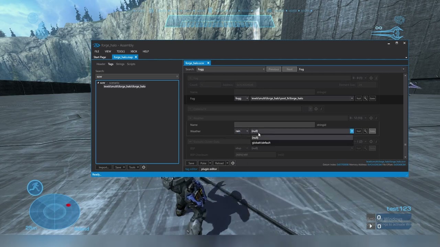
Task: Switch to the Start Page tab
Action: pyautogui.click(x=100, y=57)
